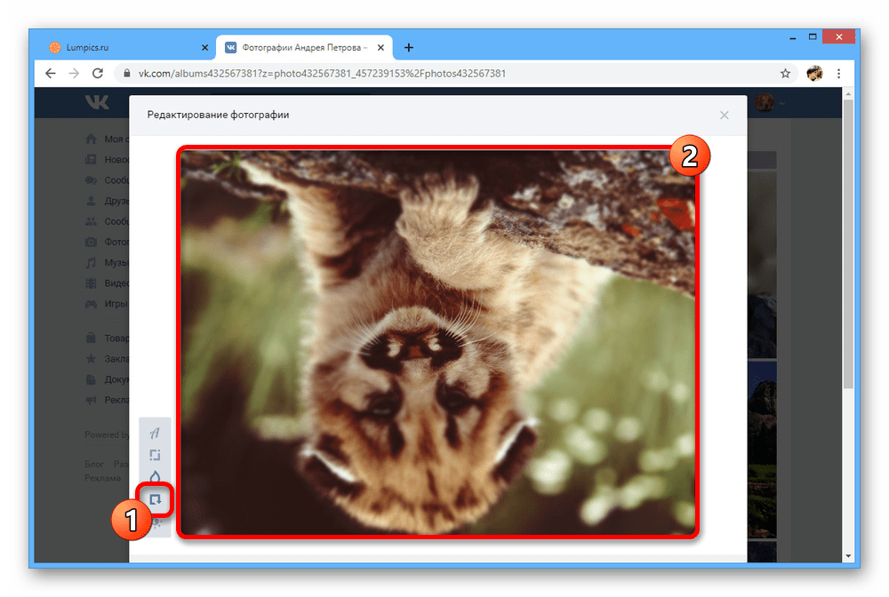Go forward in the browser

(75, 73)
